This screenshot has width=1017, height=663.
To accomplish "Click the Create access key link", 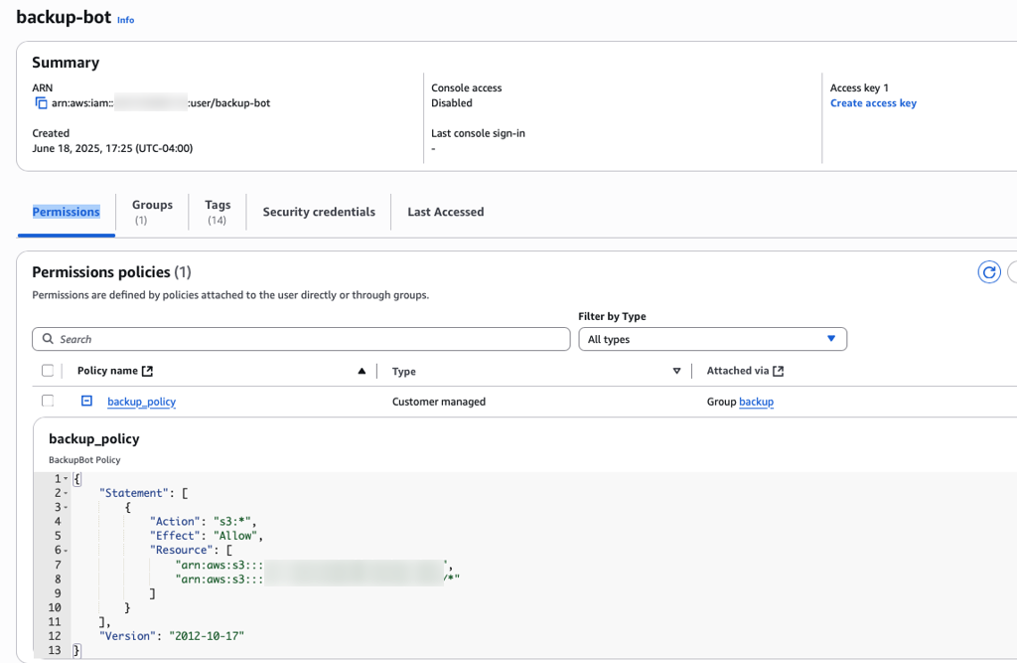I will (x=873, y=102).
